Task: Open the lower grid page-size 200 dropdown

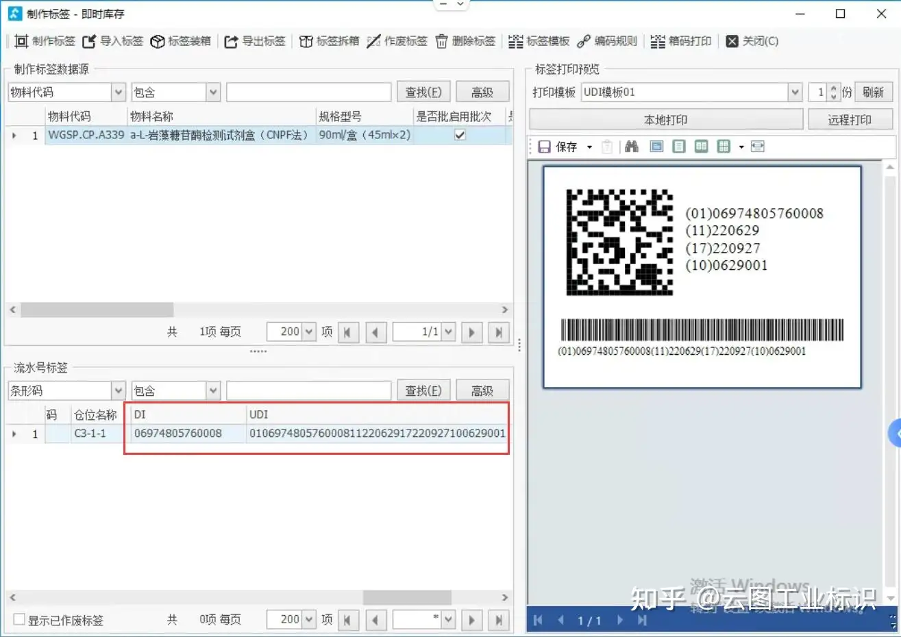Action: (309, 620)
